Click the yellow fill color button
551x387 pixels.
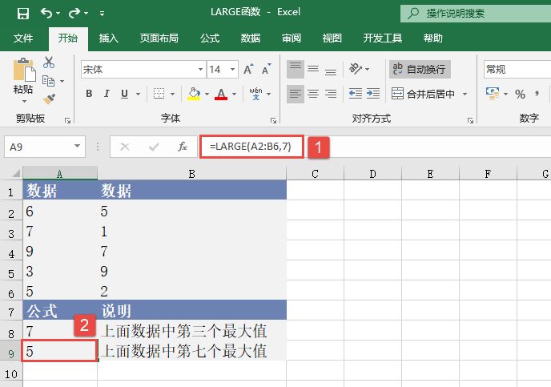(194, 94)
